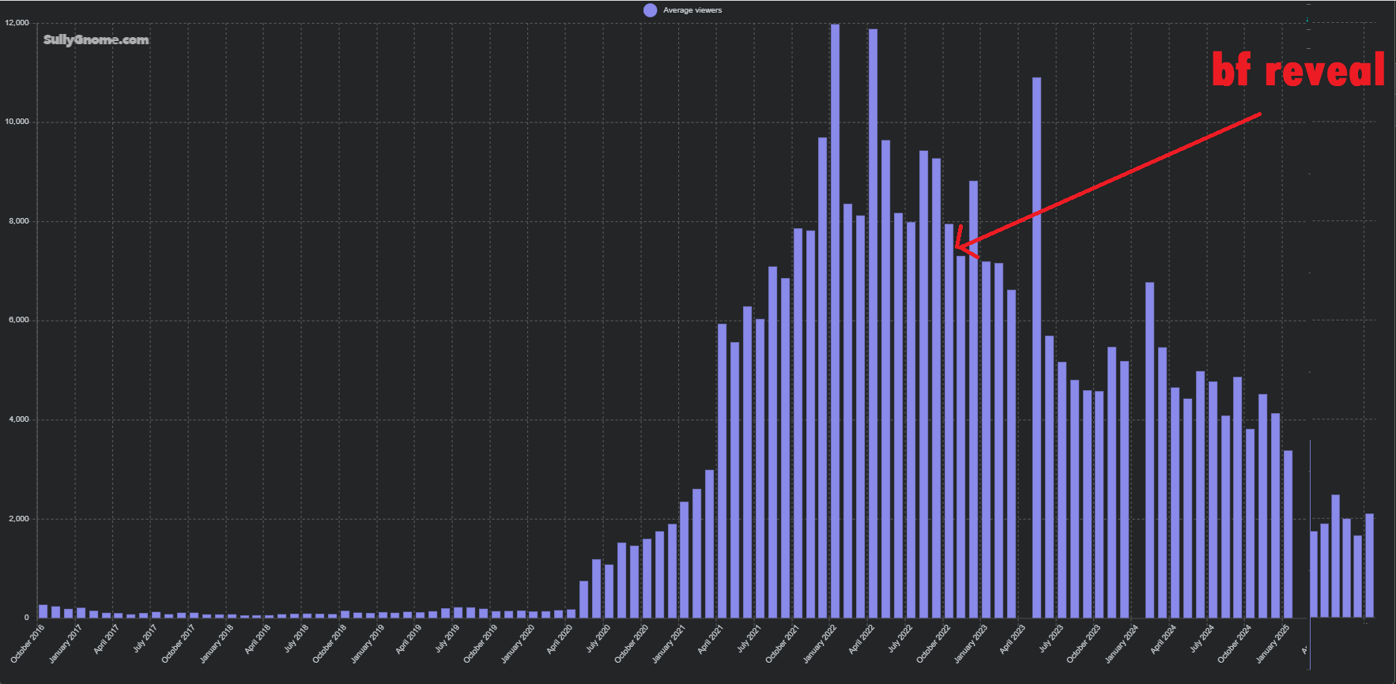This screenshot has width=1396, height=684.
Task: Click the January 2024 x-axis label
Action: click(x=1122, y=643)
